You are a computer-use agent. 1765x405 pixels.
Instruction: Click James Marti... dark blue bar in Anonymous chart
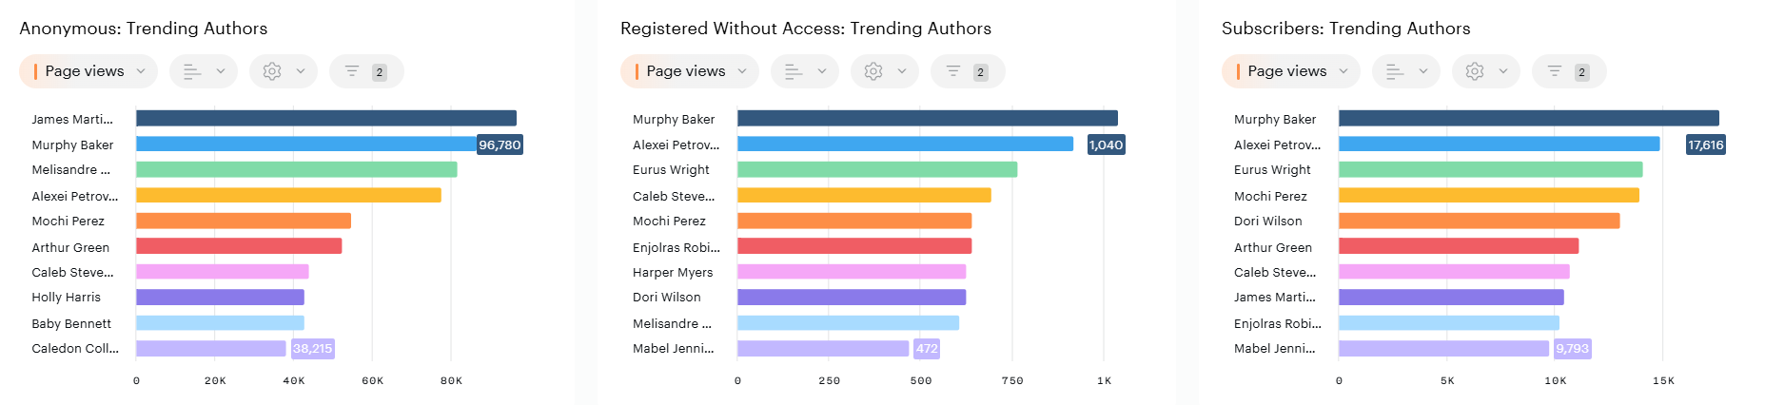(325, 119)
